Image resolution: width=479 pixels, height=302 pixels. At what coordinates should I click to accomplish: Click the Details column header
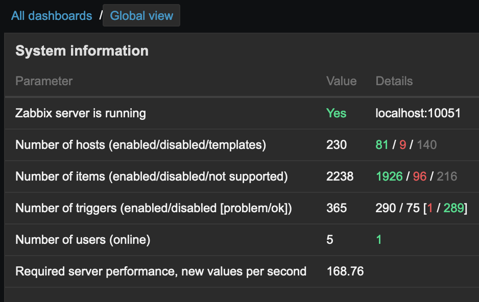[394, 81]
